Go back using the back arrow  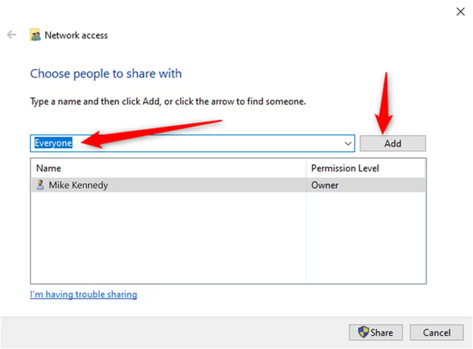coord(11,35)
